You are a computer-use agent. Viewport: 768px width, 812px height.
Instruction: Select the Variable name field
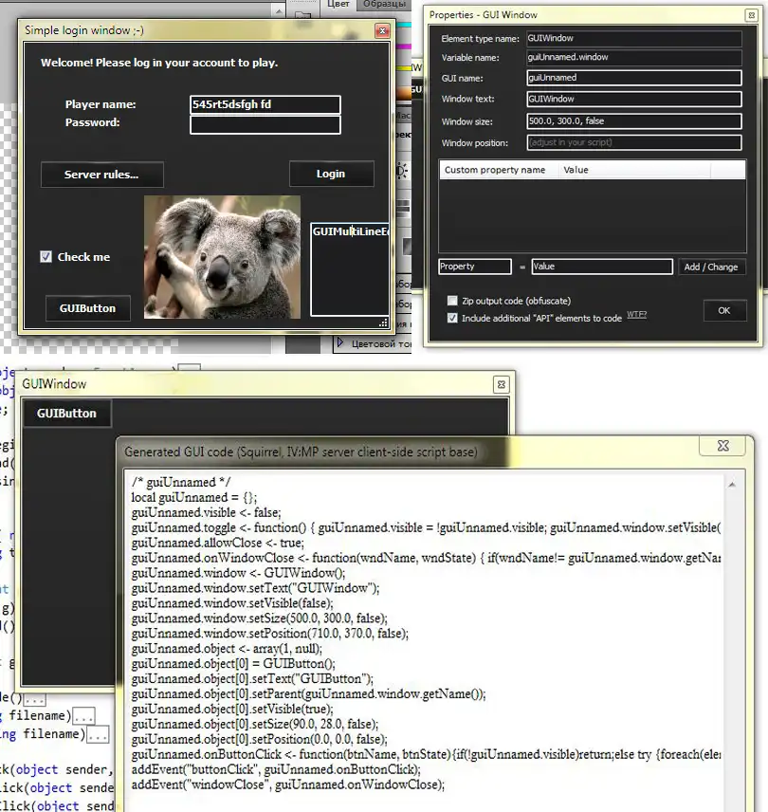pos(634,58)
